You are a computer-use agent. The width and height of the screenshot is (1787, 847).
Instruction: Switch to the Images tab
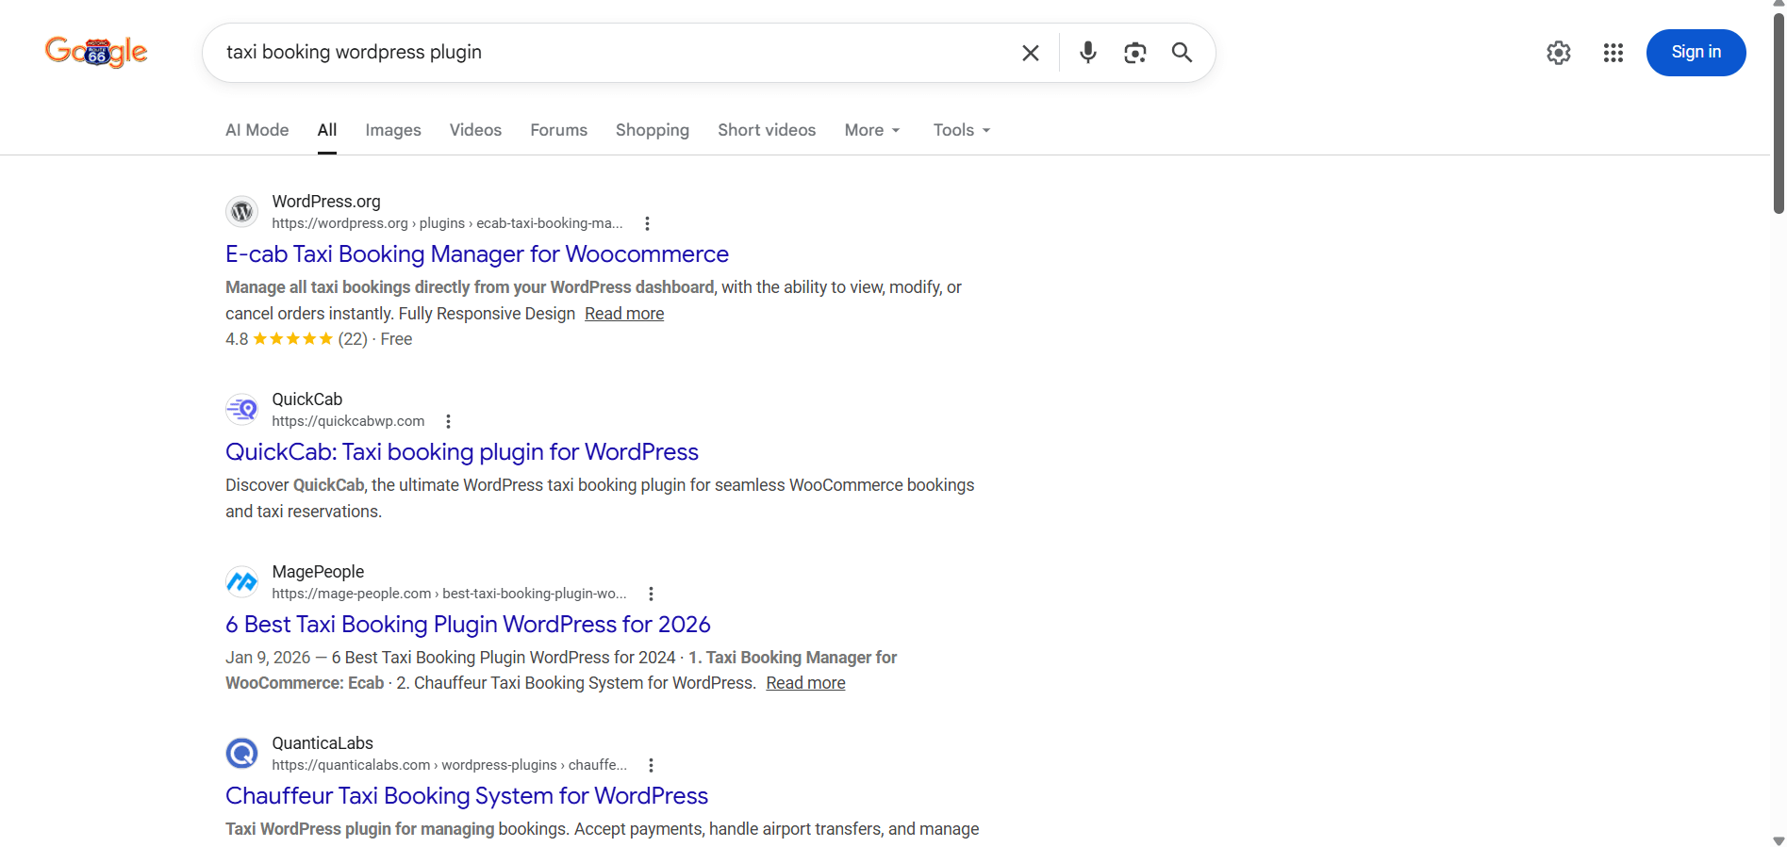[x=393, y=130]
